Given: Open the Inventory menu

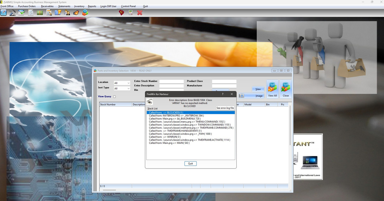Looking at the screenshot, I should (x=79, y=6).
